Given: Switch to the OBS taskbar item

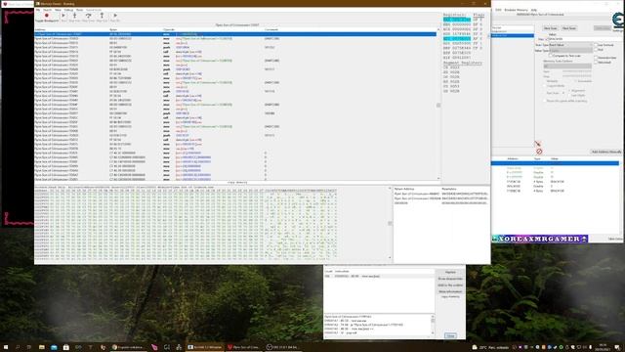Looking at the screenshot, I should tap(283, 347).
